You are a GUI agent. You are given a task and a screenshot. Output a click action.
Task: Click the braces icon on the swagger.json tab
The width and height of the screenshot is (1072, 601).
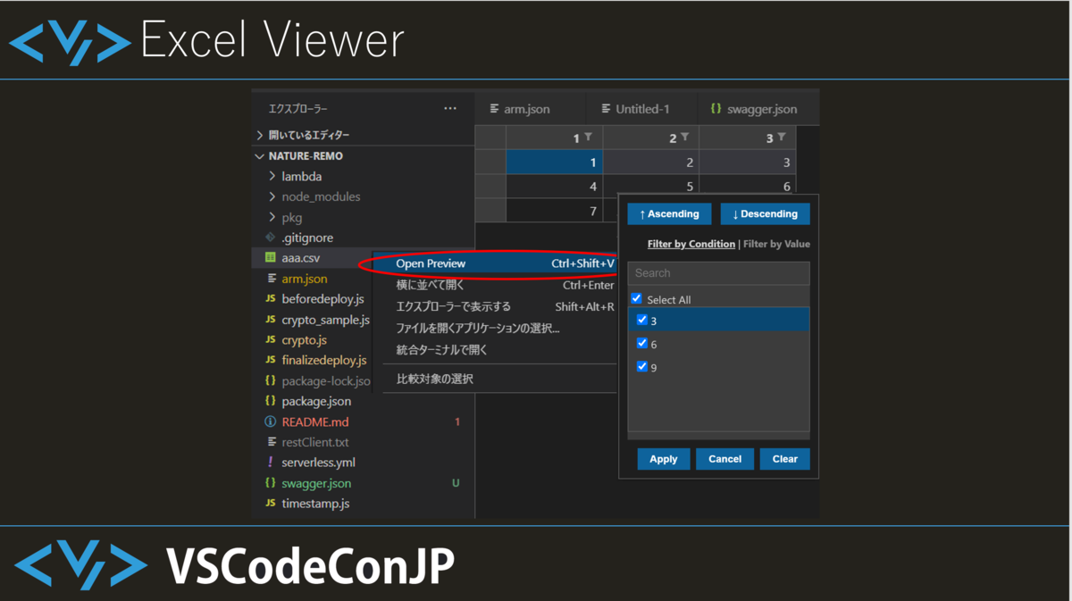(716, 108)
